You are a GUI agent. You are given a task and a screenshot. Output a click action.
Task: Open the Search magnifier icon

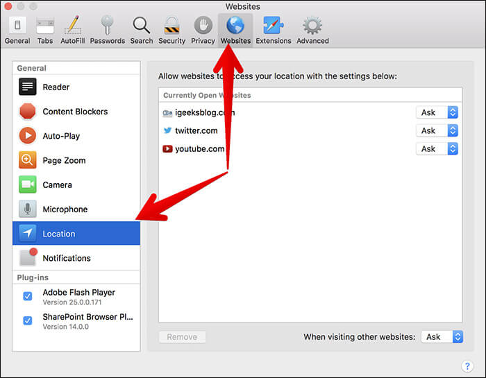[x=142, y=26]
